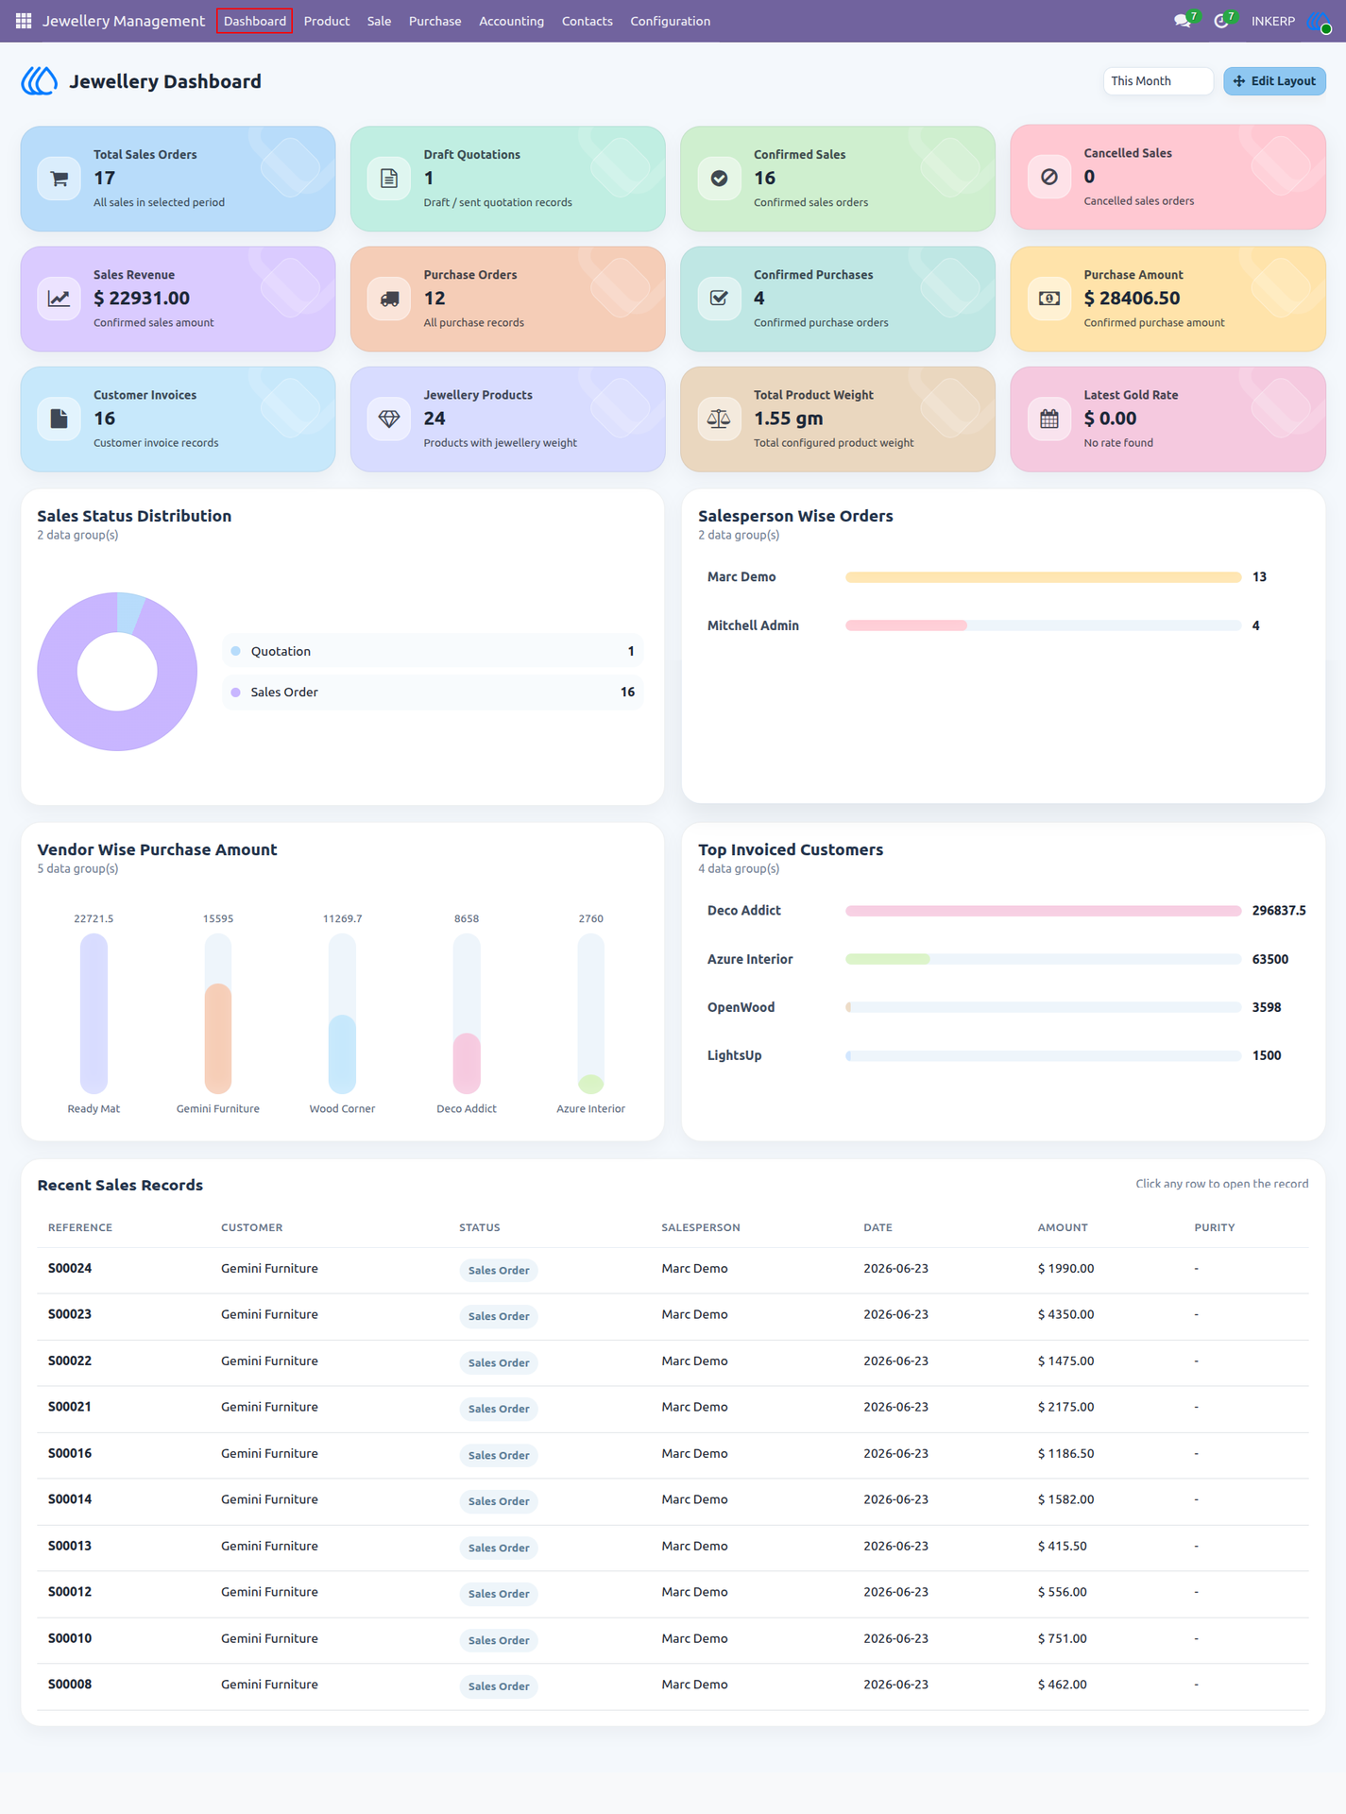Open the Accounting menu
The image size is (1346, 1814).
[x=511, y=21]
